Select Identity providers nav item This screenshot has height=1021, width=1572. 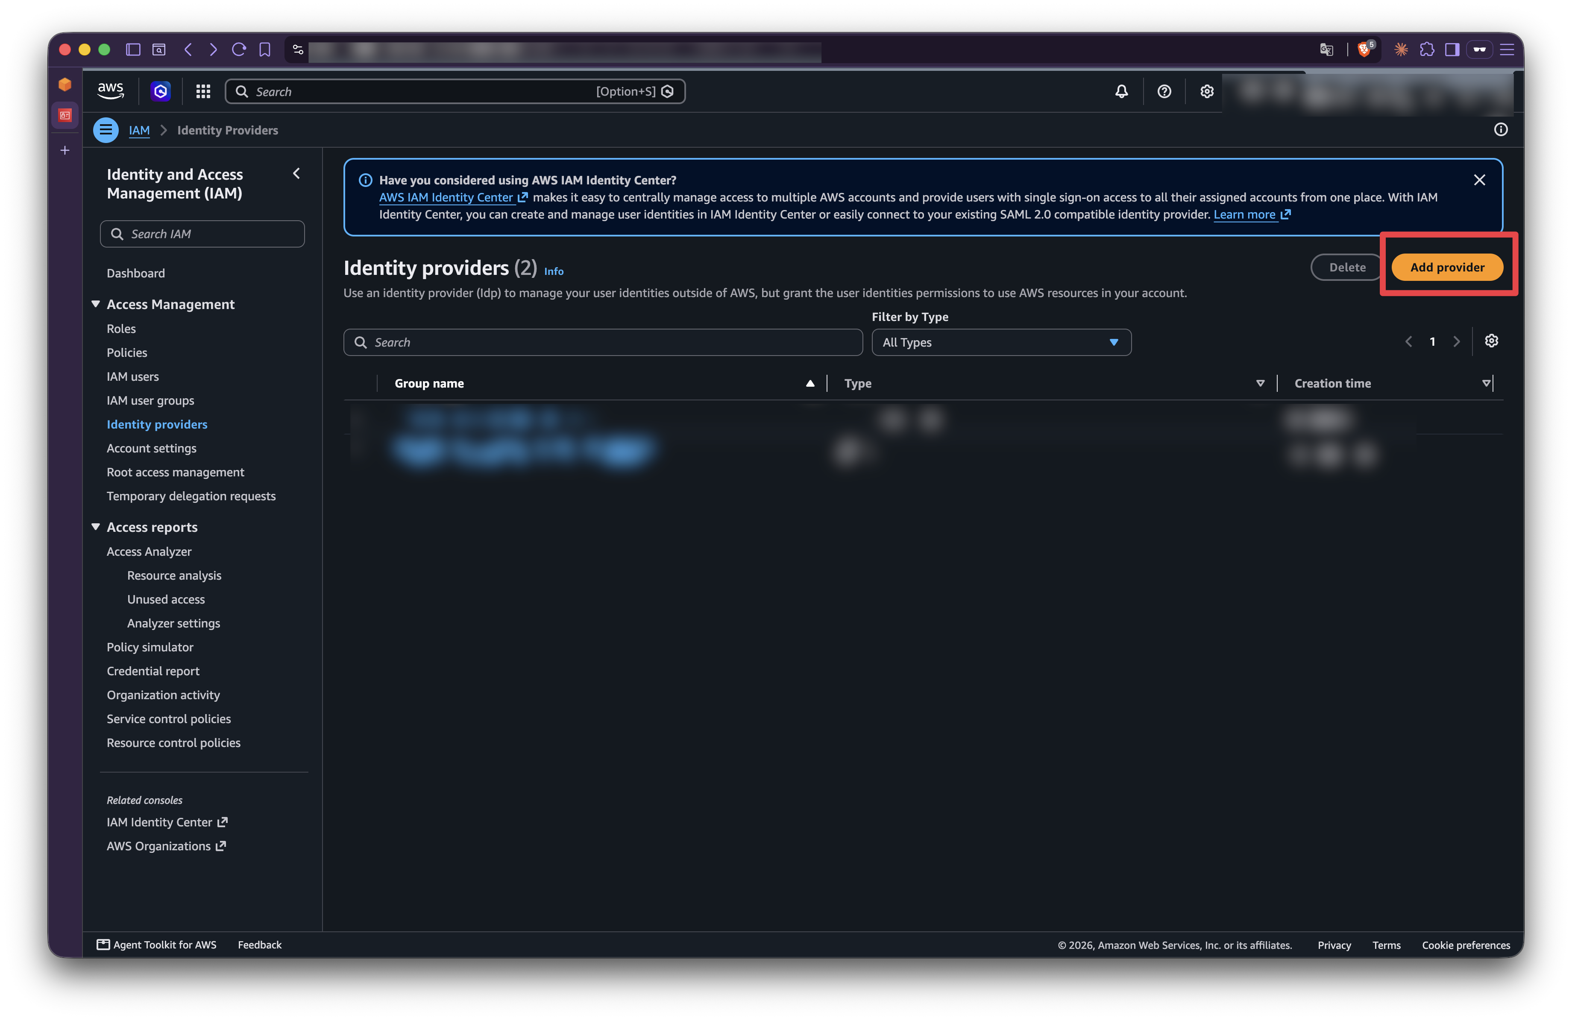click(156, 424)
